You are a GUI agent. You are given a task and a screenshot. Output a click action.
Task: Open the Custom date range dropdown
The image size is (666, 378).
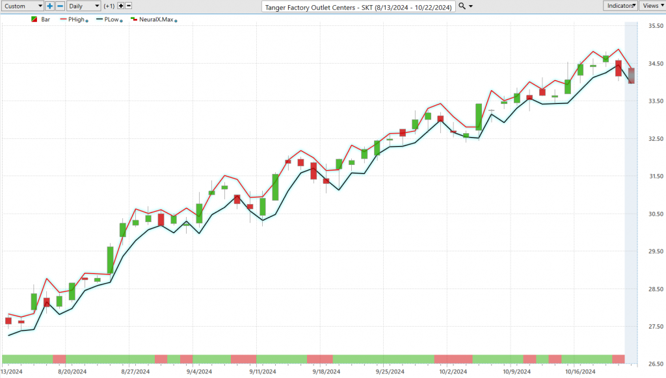coord(23,6)
